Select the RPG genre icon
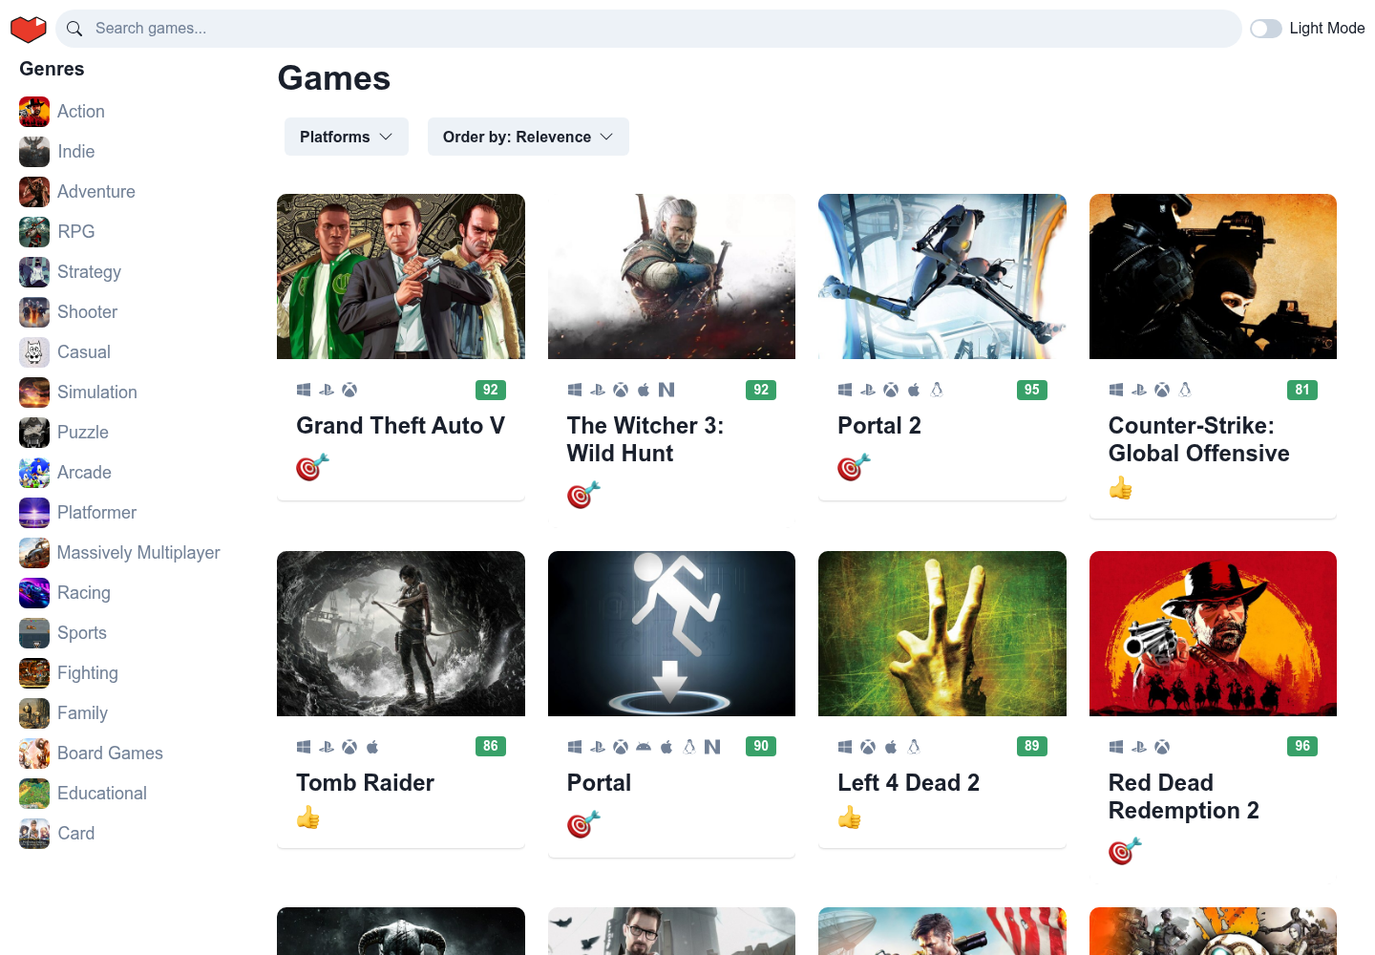 [34, 232]
